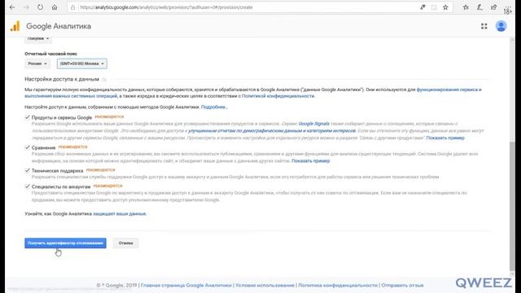Viewport: 521px width, 293px height.
Task: Open the partially visible dropdown above Отчетный часовой пояс
Action: coord(38,39)
